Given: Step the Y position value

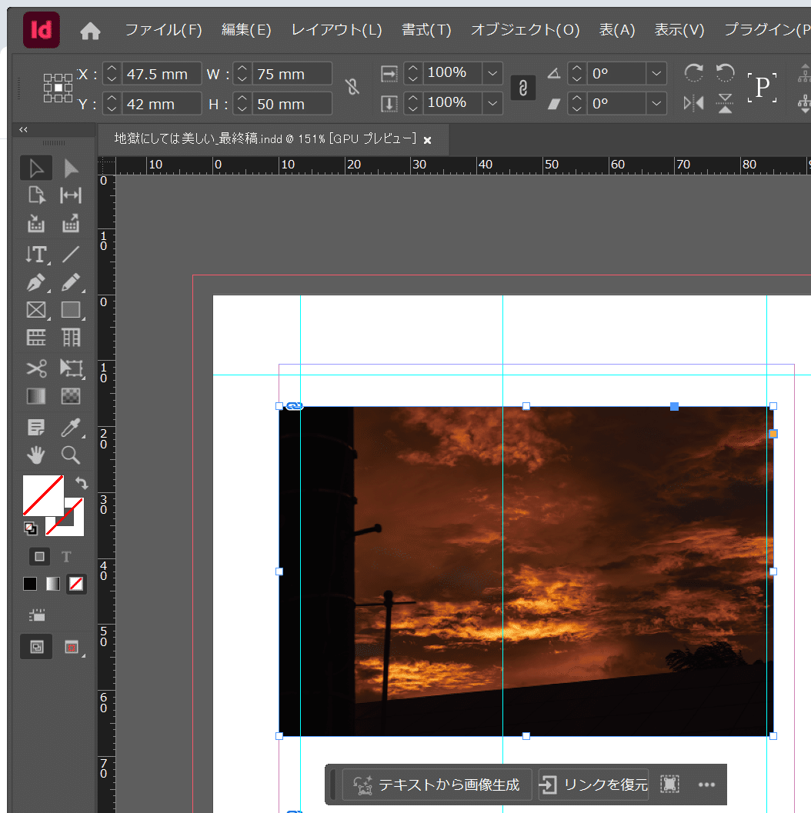Looking at the screenshot, I should [112, 104].
